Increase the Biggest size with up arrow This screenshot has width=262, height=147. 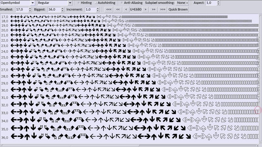point(62,9)
